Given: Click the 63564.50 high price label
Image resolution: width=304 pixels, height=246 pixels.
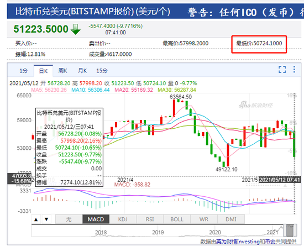Looking at the screenshot, I should (x=181, y=97).
